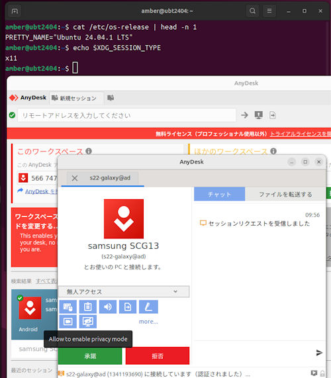Open new terminal tab icon
The width and height of the screenshot is (331, 378).
15,11
